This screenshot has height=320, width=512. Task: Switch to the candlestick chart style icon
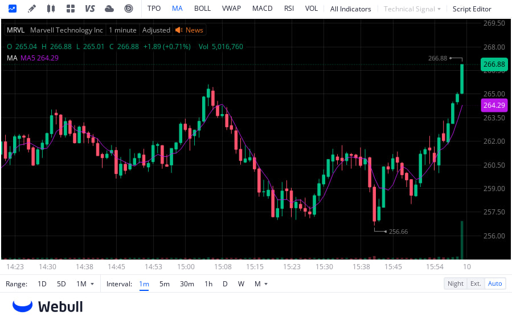[51, 9]
